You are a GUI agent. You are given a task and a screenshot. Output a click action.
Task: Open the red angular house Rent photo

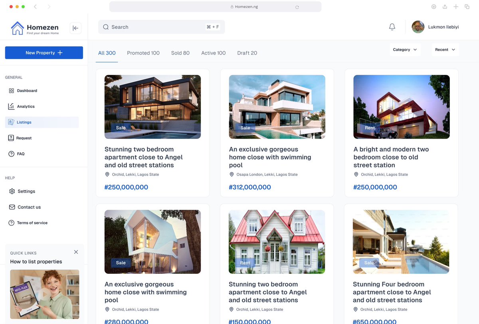pos(402,107)
